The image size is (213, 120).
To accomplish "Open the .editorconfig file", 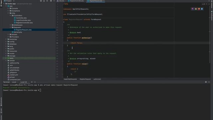I will coord(14,63).
